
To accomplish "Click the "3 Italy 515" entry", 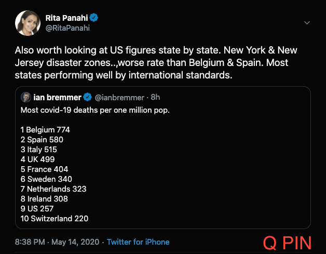I will point(39,150).
